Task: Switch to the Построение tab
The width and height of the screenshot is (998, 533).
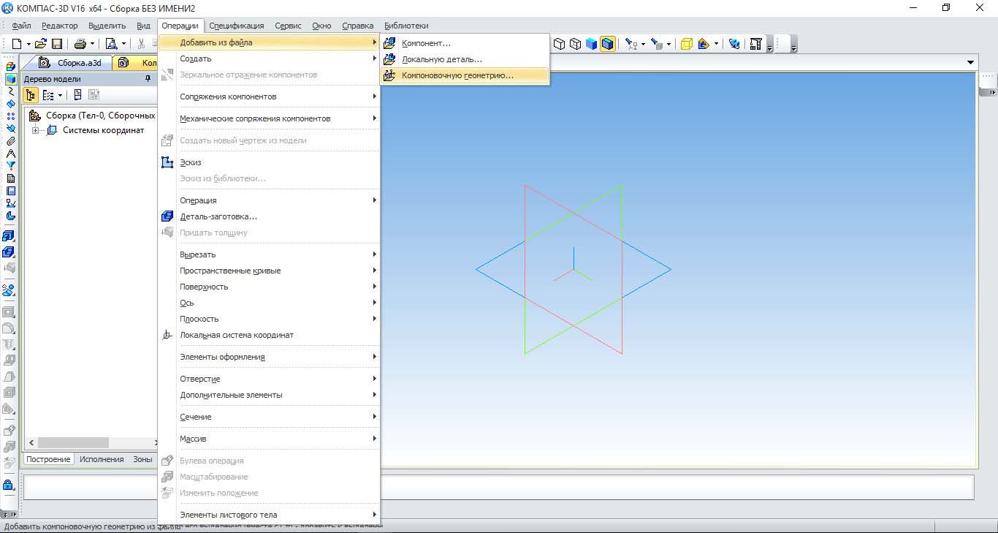Action: [x=48, y=459]
